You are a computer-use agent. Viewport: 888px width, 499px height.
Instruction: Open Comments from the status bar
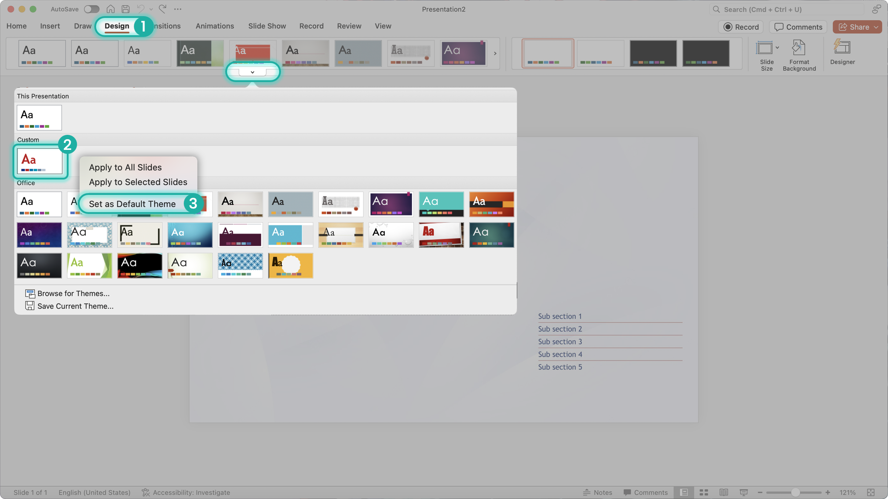pyautogui.click(x=646, y=492)
